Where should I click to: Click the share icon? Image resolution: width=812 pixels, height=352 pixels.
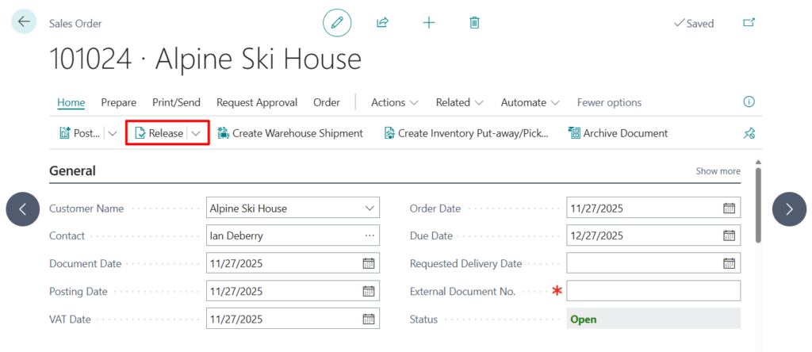click(x=382, y=23)
